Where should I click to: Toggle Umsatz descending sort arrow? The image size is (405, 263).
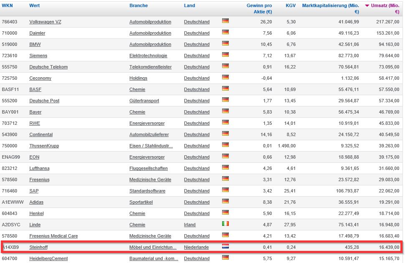[x=367, y=6]
